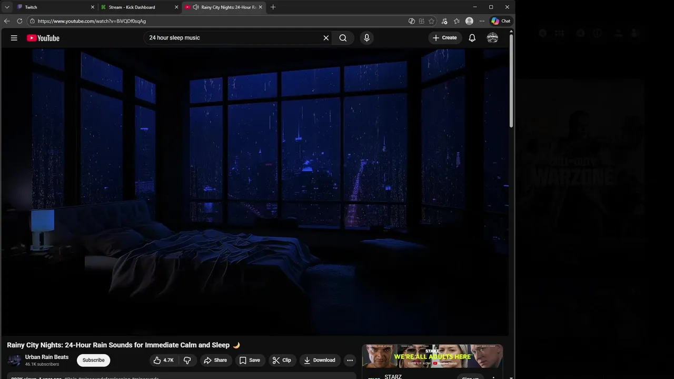The image size is (674, 379).
Task: Open the browser profile avatar
Action: [469, 21]
